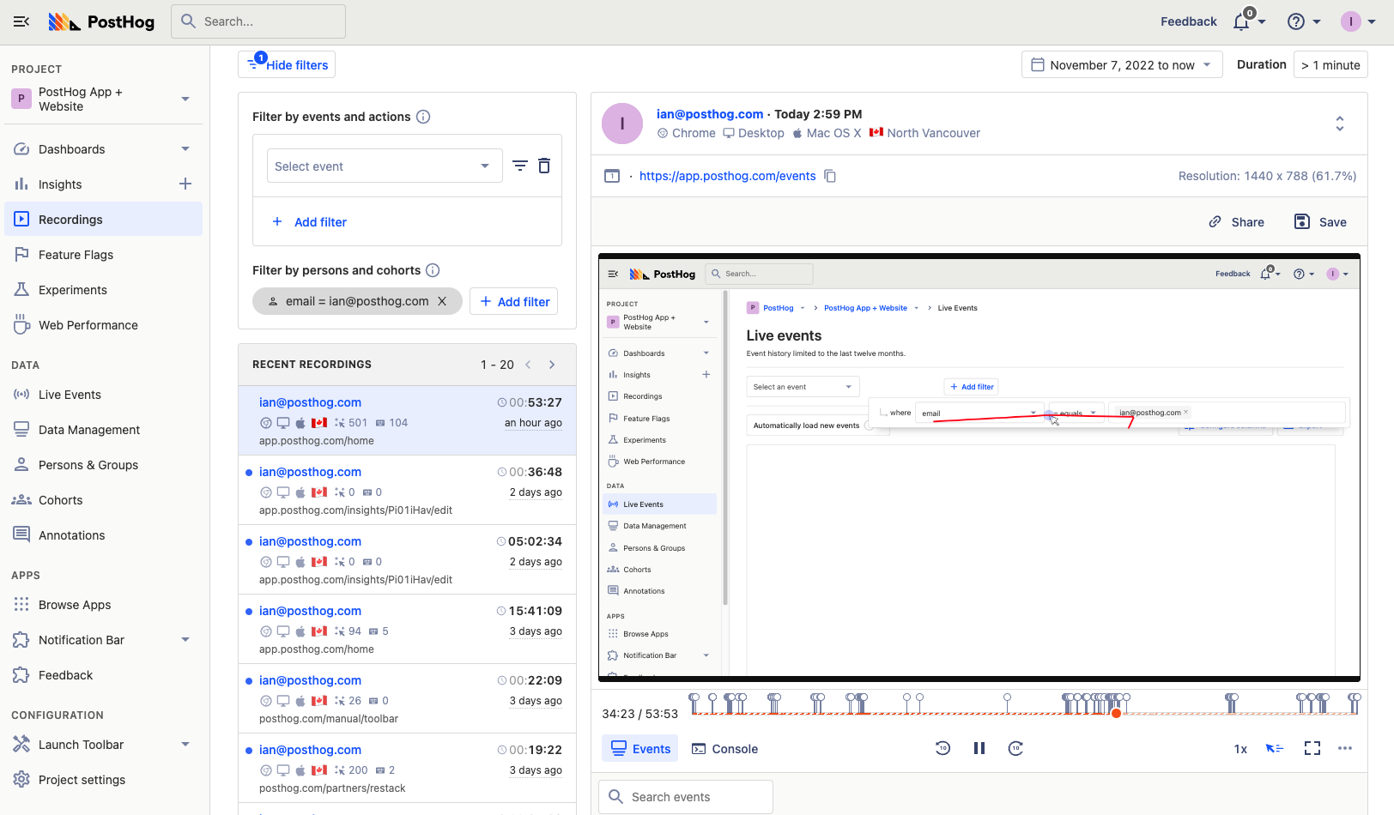Open the Select event dropdown
1394x815 pixels.
pyautogui.click(x=382, y=166)
